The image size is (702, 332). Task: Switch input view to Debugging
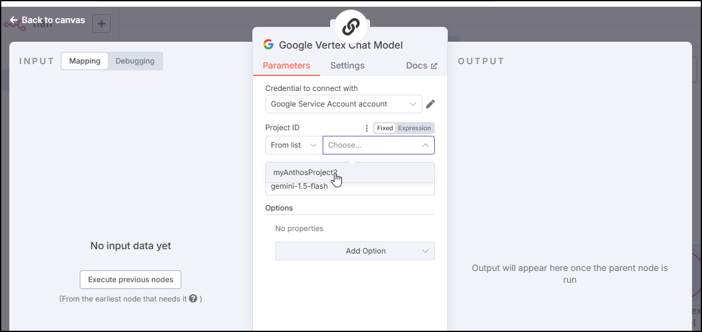tap(135, 61)
